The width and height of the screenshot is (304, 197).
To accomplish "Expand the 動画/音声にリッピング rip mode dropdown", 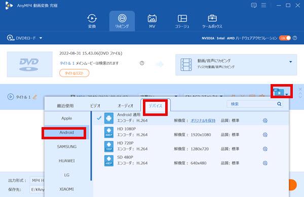I will (x=291, y=62).
